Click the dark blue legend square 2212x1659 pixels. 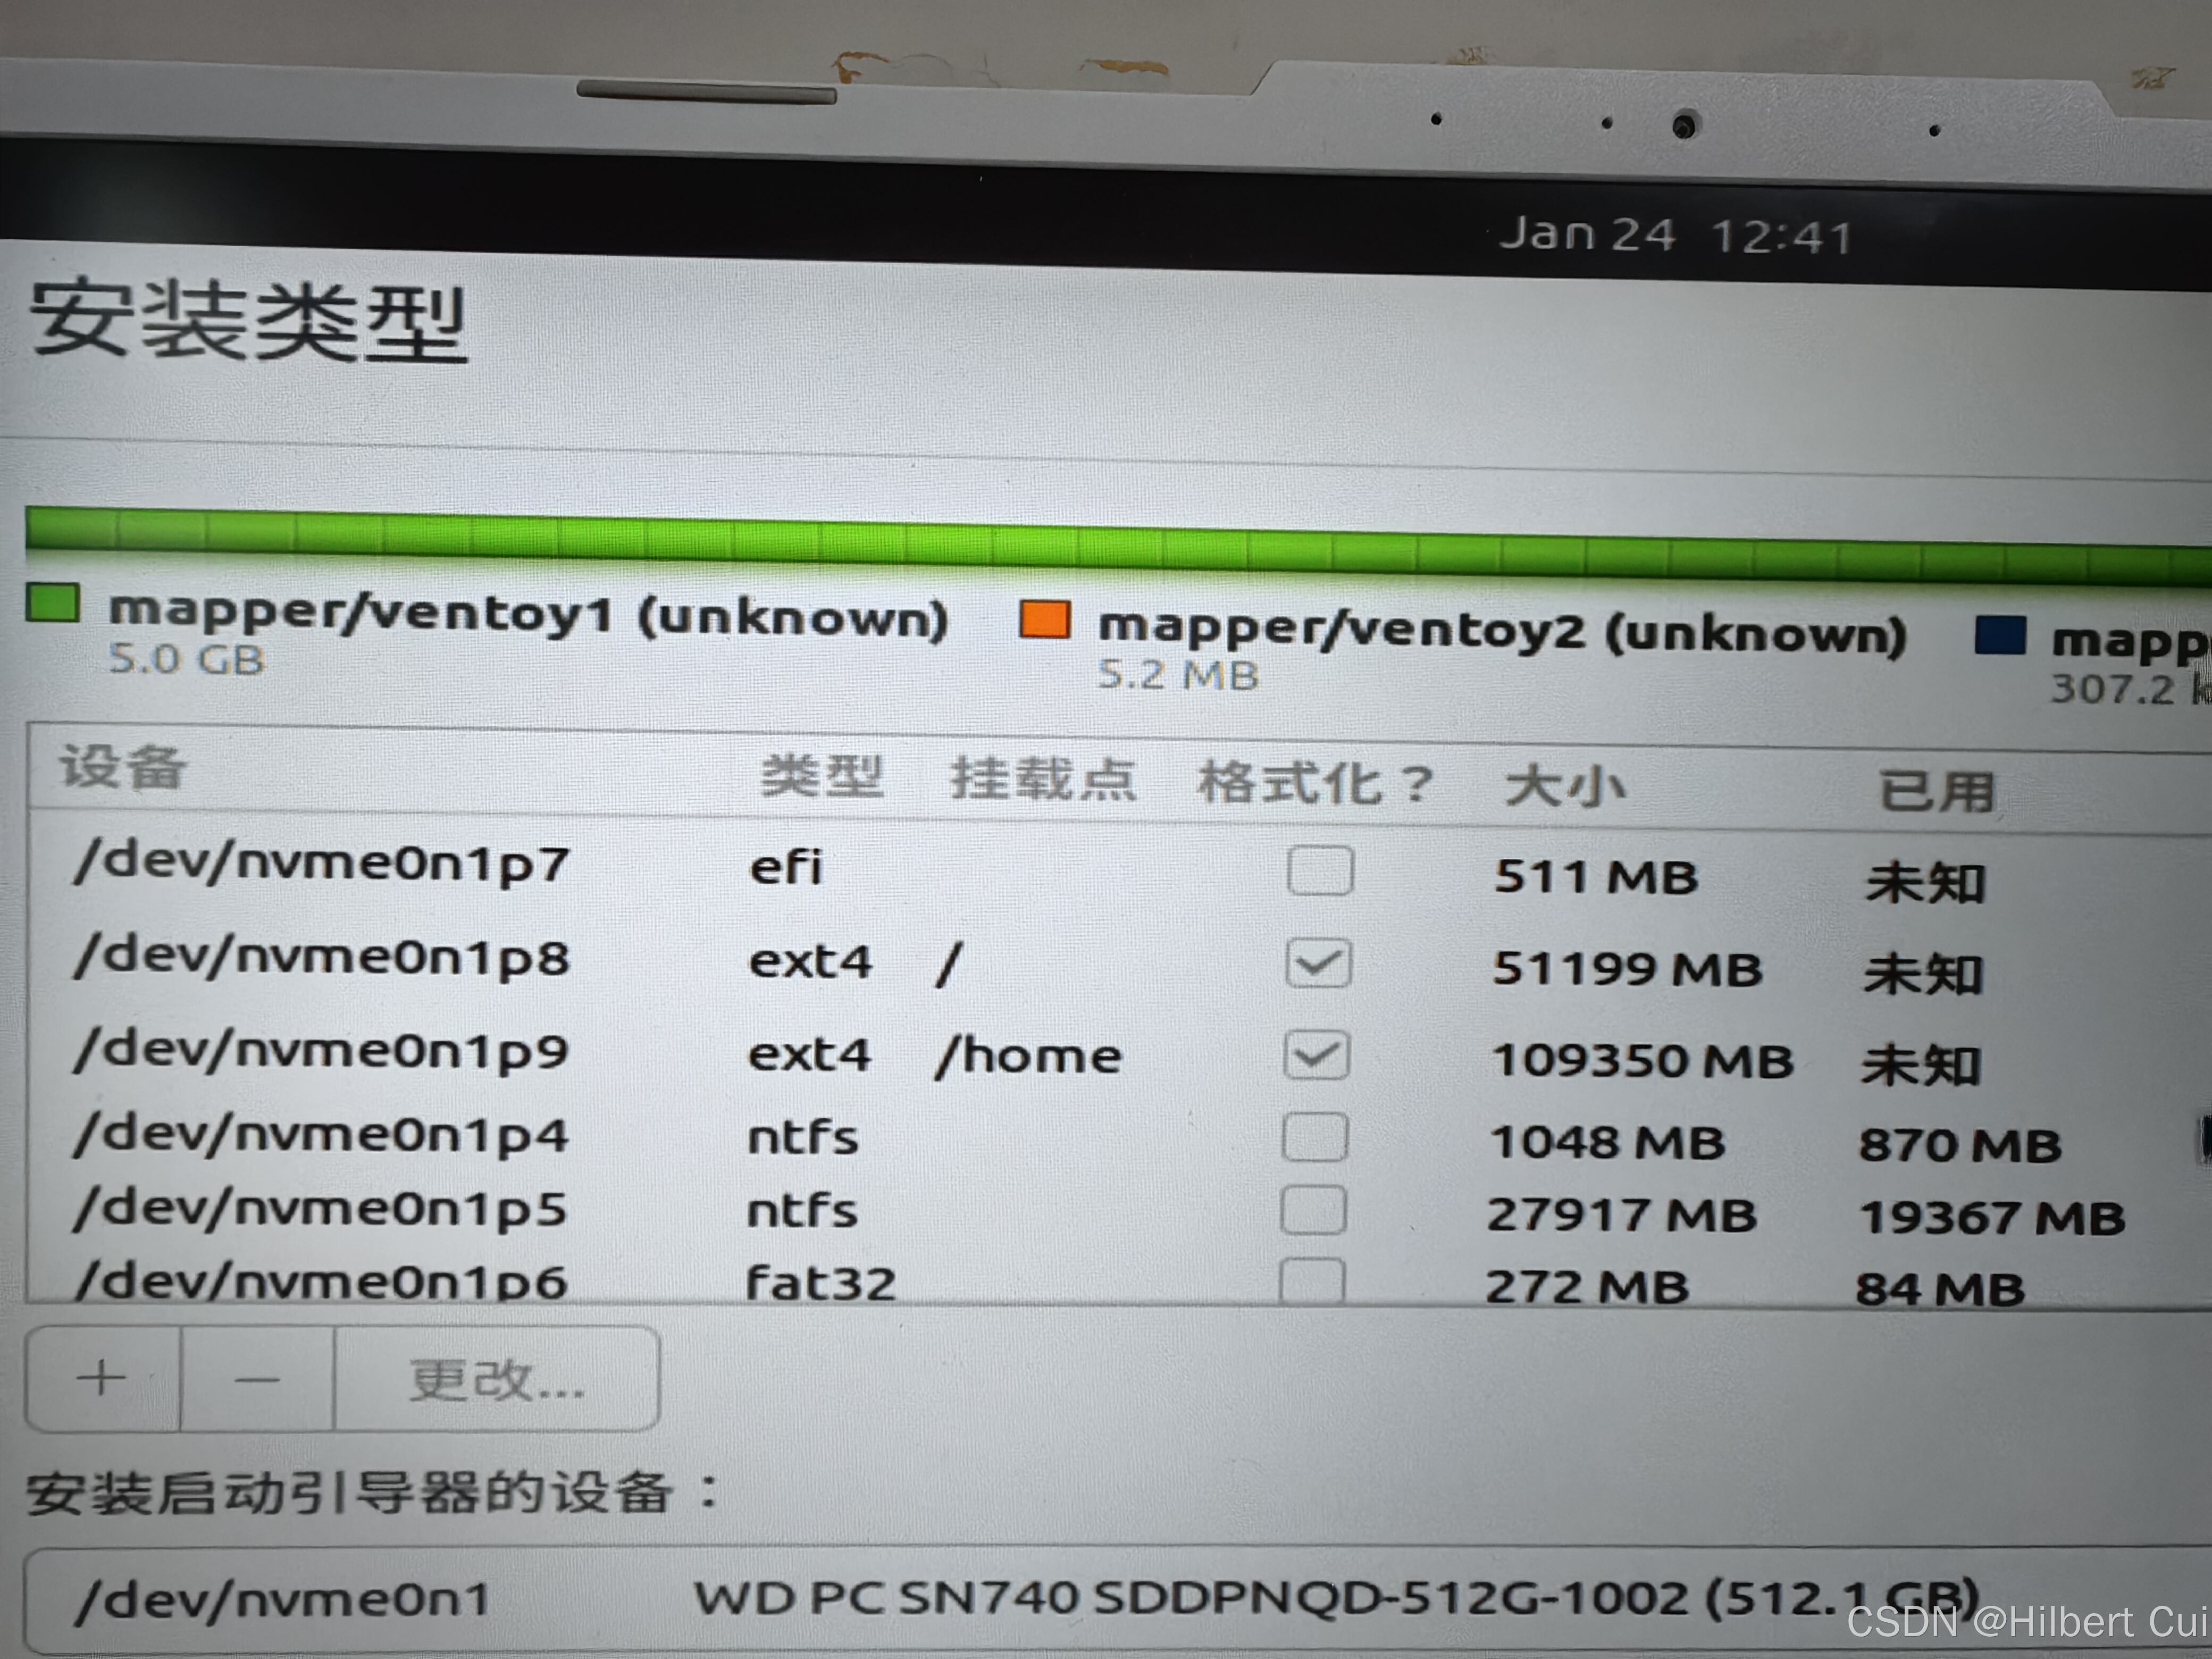coord(2000,636)
